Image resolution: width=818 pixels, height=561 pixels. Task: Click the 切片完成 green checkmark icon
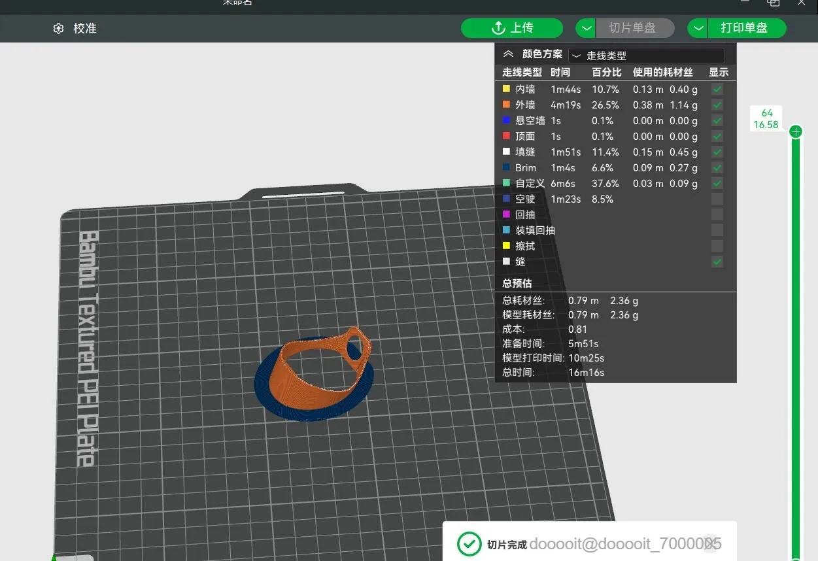469,543
